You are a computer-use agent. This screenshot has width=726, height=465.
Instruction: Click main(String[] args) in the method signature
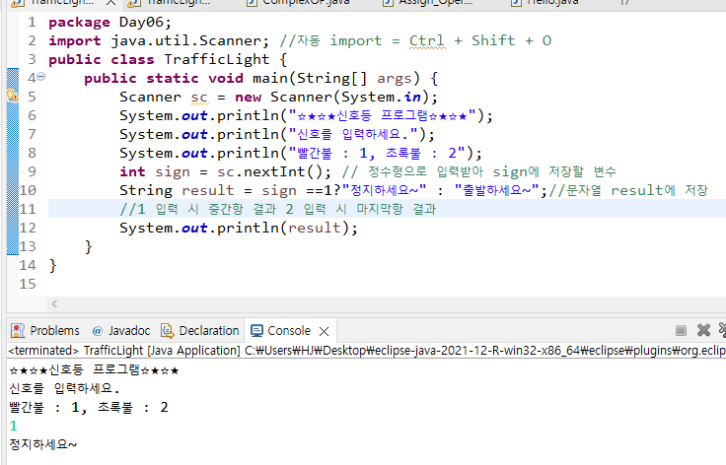[336, 78]
